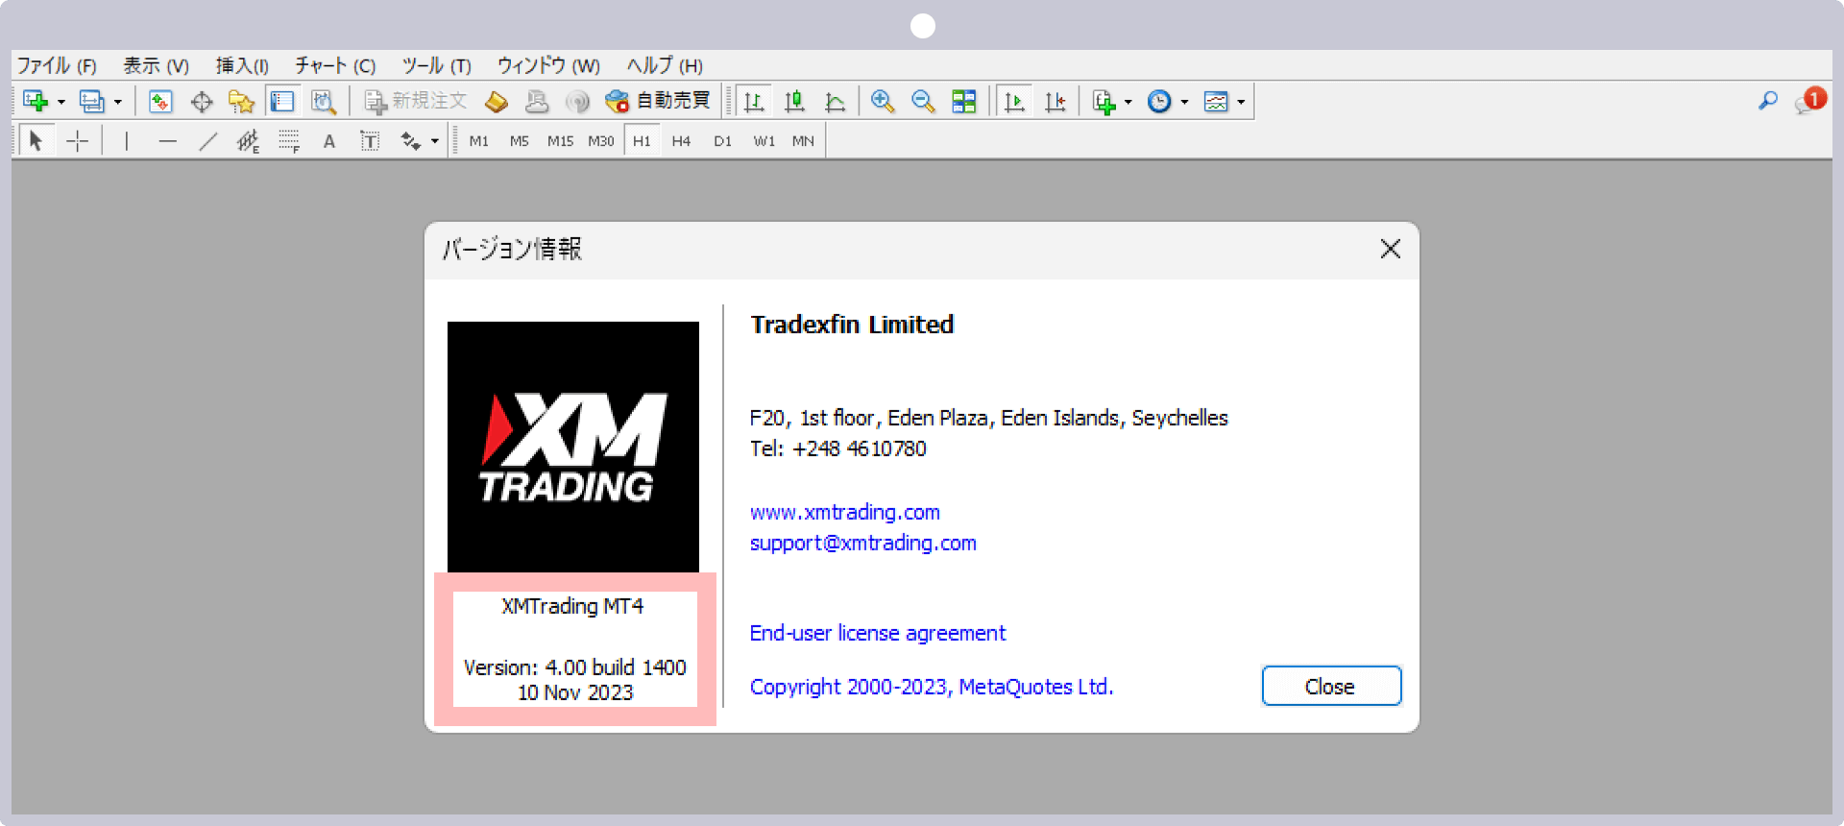The width and height of the screenshot is (1844, 826).
Task: Click the MetaEditor yellow book icon
Action: (497, 101)
